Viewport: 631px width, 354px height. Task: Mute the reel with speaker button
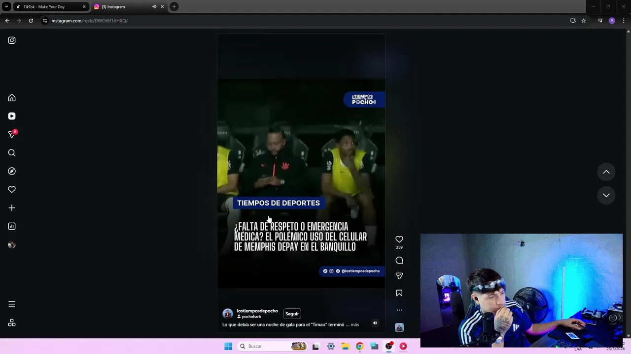coord(375,323)
